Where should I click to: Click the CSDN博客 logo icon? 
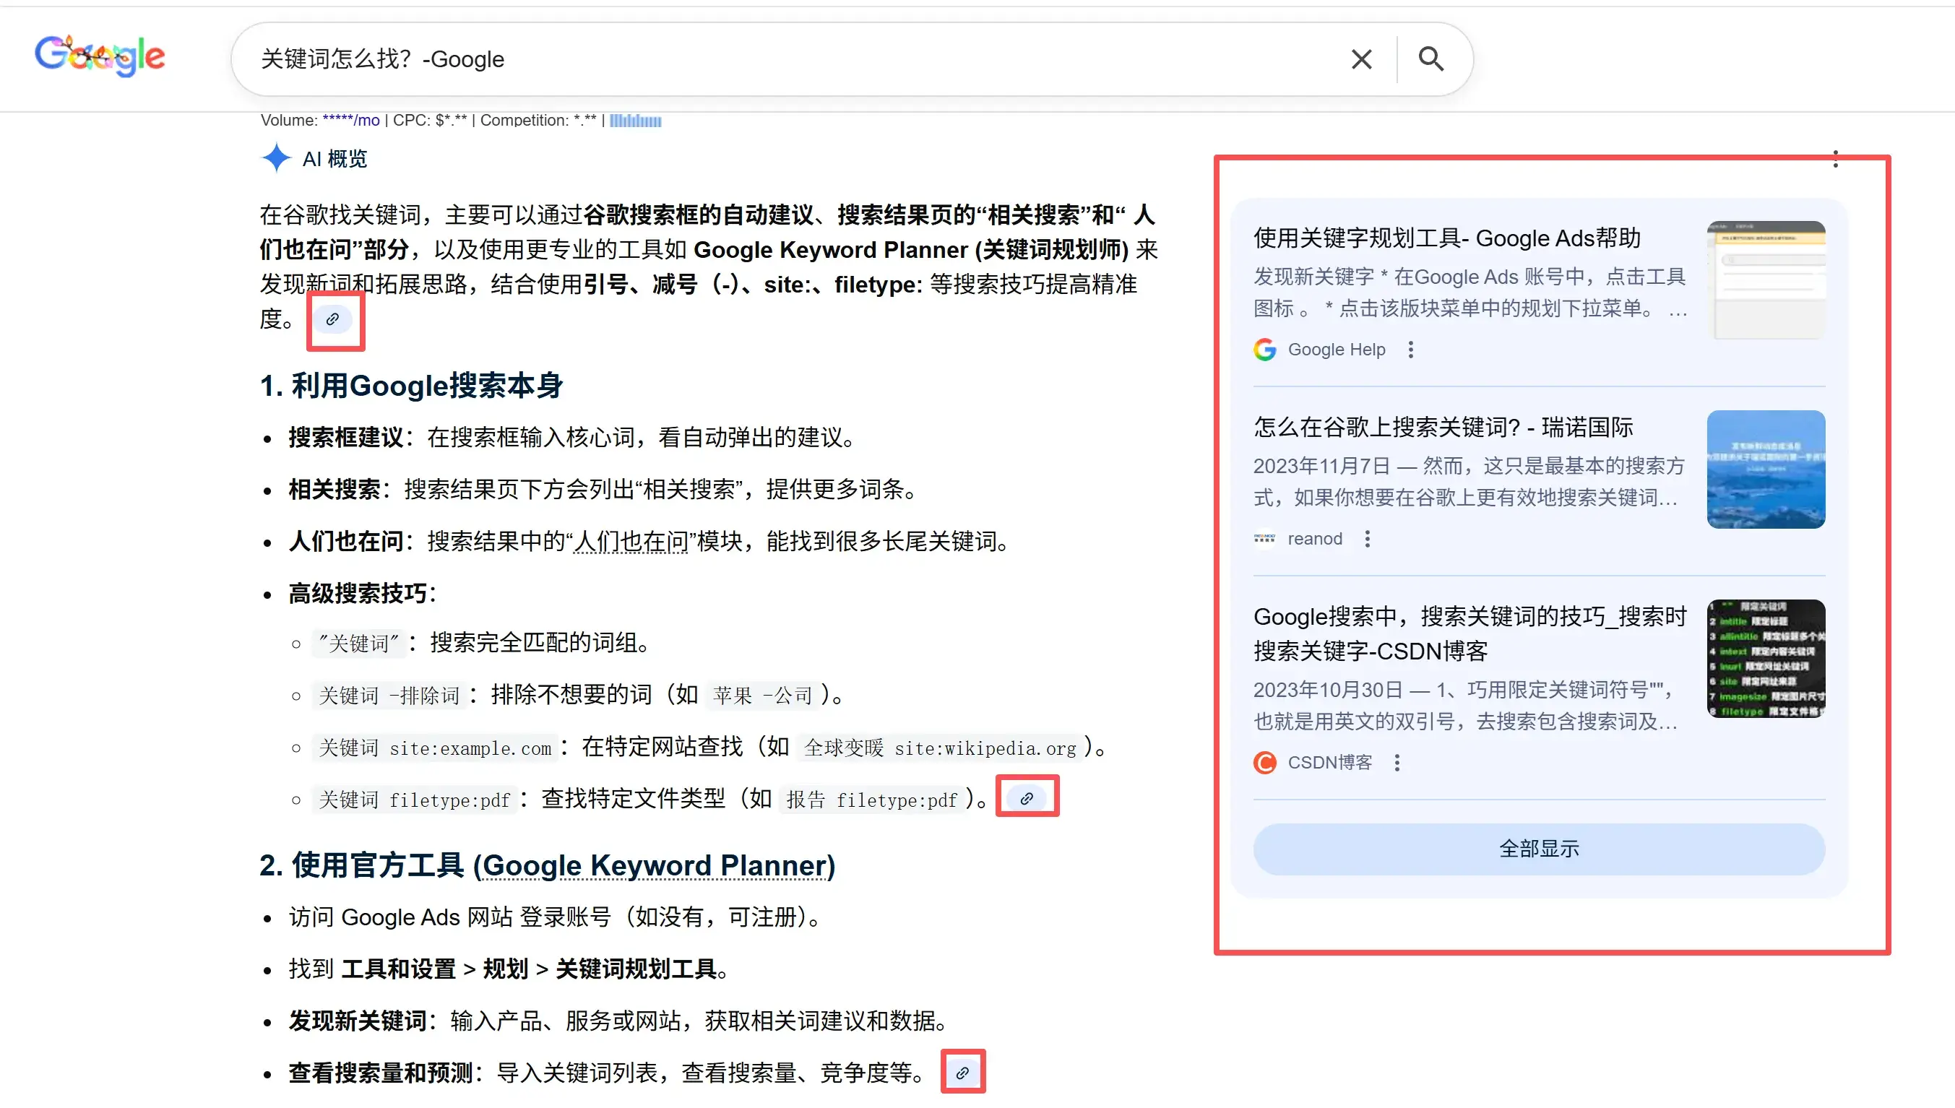[x=1264, y=763]
